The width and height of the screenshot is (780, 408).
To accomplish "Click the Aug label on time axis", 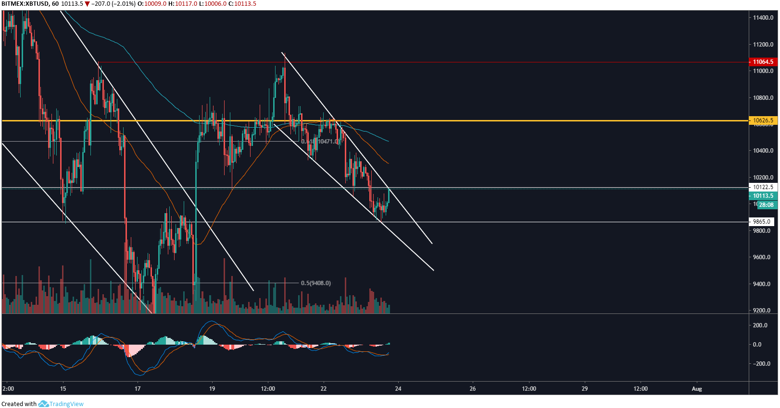I will coord(697,389).
